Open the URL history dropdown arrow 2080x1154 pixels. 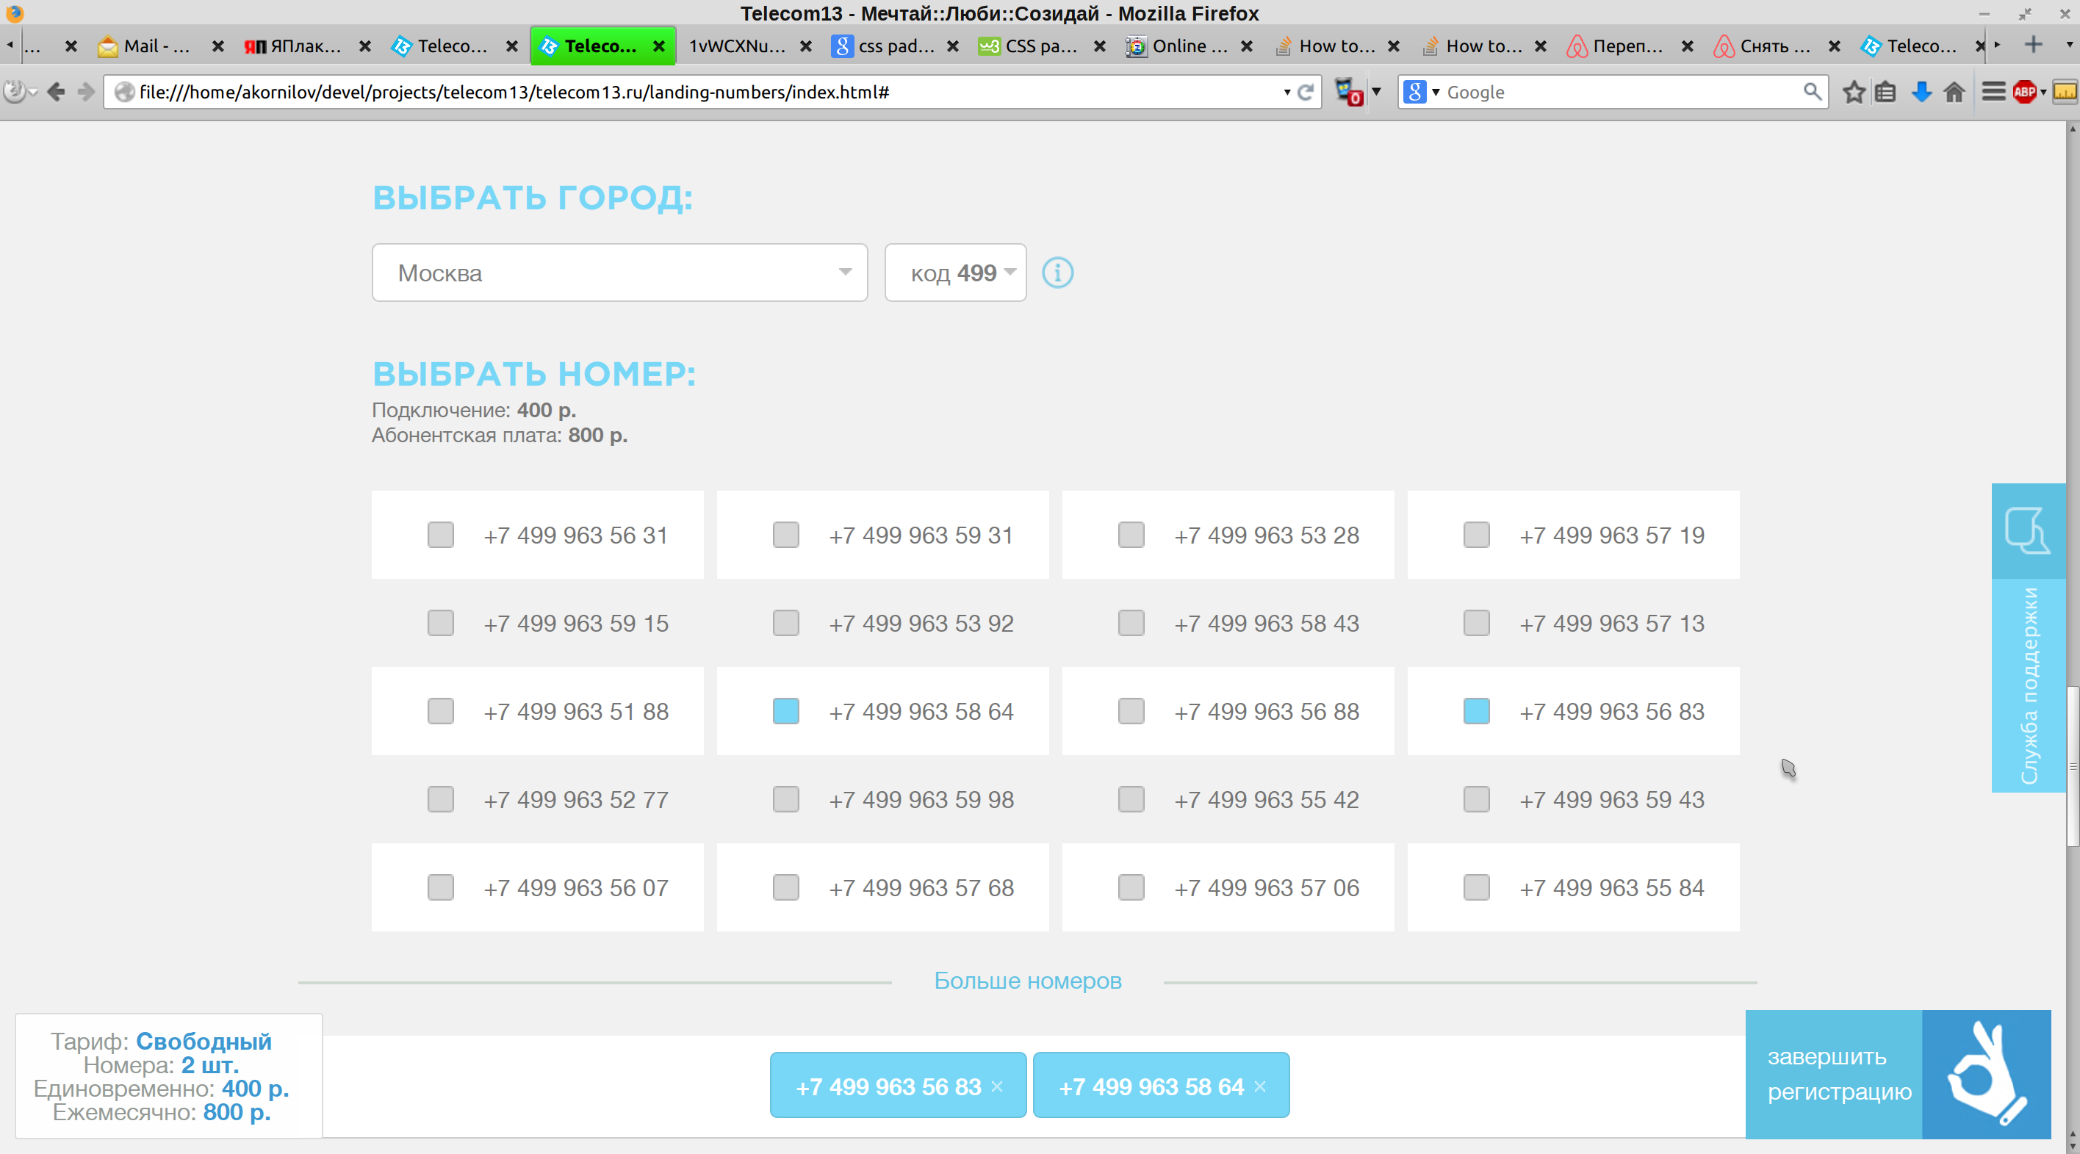coord(1287,92)
